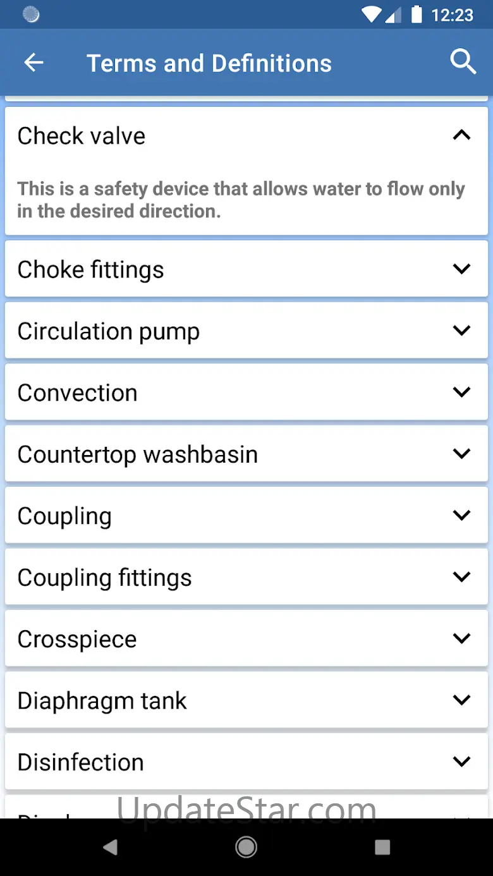This screenshot has width=493, height=876.
Task: Tap the Check valve definition text
Action: [x=240, y=200]
